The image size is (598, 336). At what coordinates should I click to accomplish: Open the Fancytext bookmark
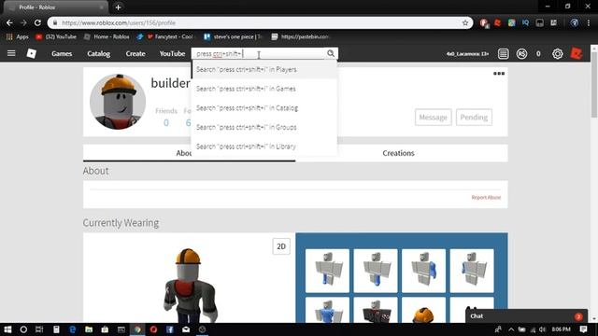point(170,36)
